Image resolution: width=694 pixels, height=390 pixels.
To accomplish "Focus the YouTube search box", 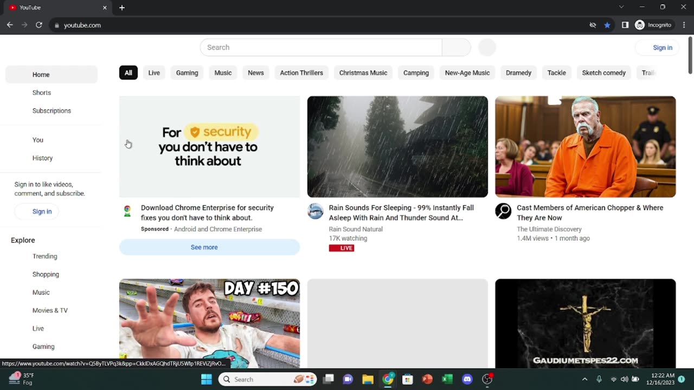I will pos(321,47).
